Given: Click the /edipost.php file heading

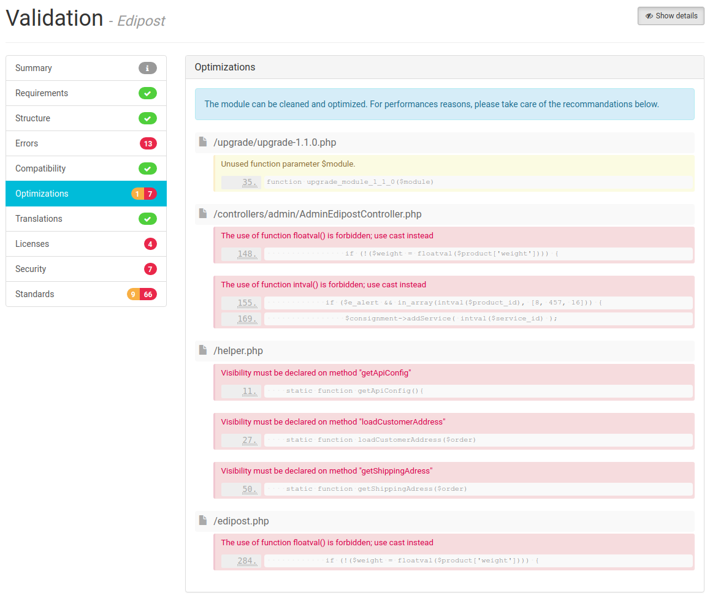Looking at the screenshot, I should pyautogui.click(x=242, y=521).
